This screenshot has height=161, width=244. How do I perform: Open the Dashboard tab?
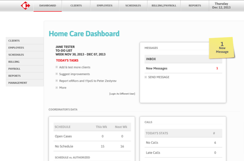(48, 6)
